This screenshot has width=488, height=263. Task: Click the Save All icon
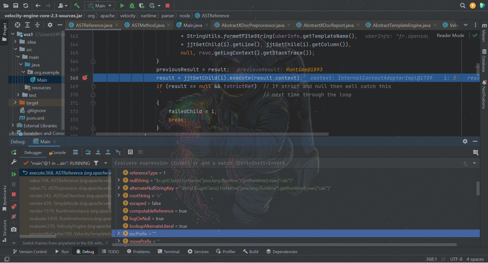16,6
